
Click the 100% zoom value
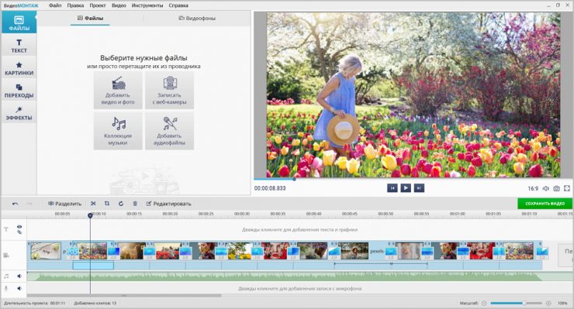[x=562, y=303]
